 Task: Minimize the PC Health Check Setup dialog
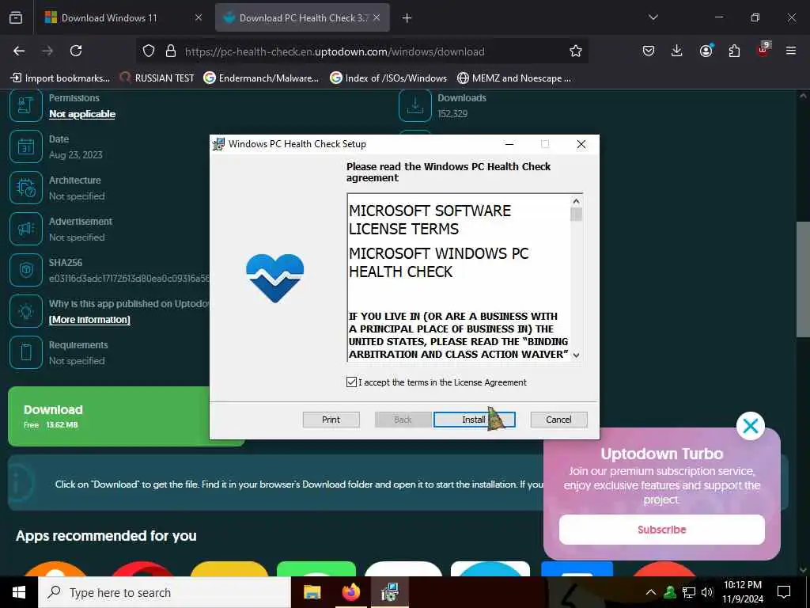point(509,144)
